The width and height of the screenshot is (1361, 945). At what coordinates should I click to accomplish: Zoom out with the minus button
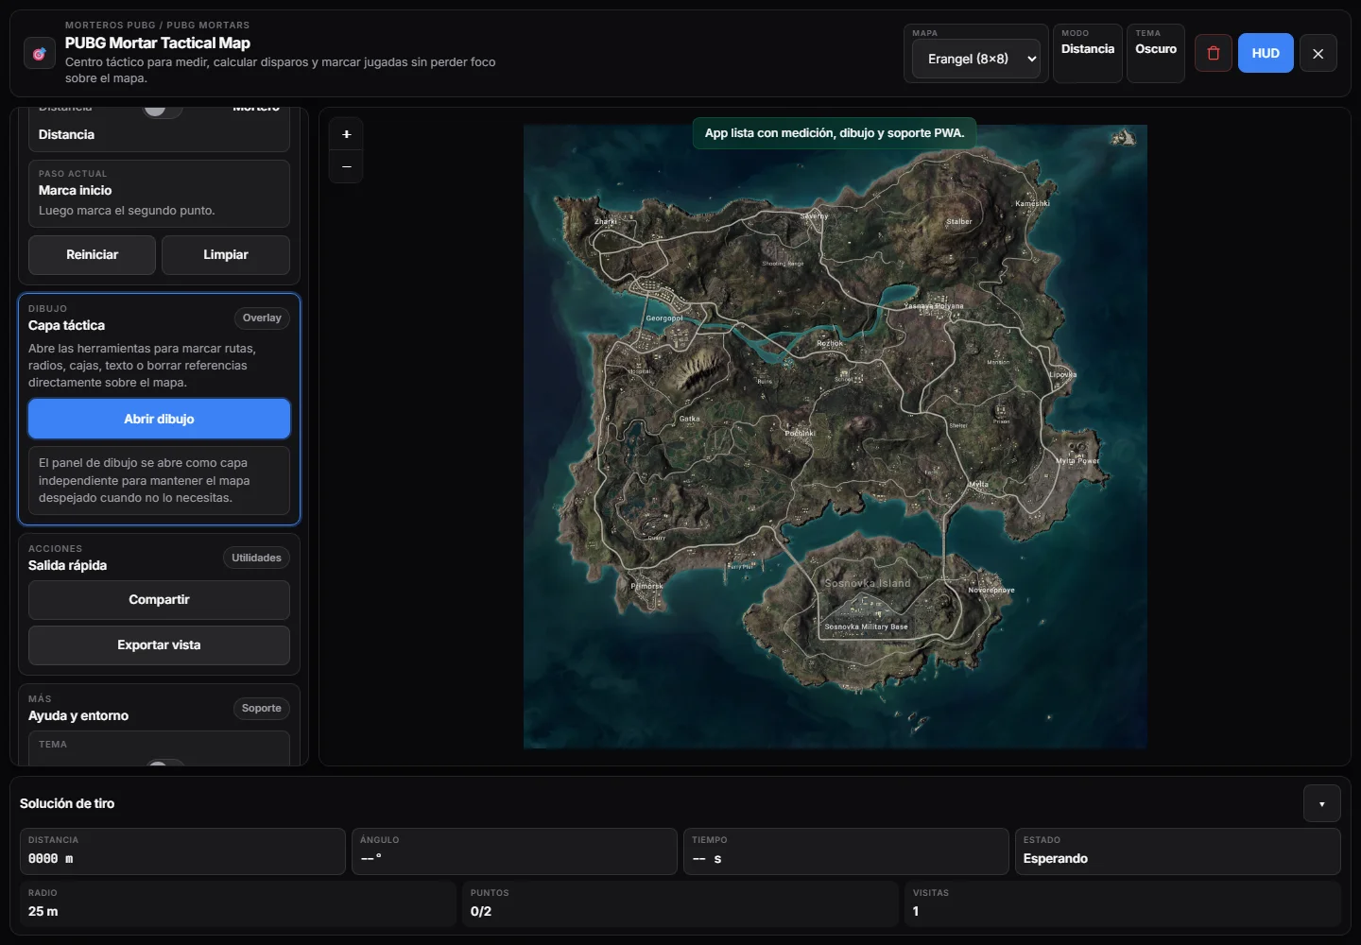pyautogui.click(x=347, y=166)
